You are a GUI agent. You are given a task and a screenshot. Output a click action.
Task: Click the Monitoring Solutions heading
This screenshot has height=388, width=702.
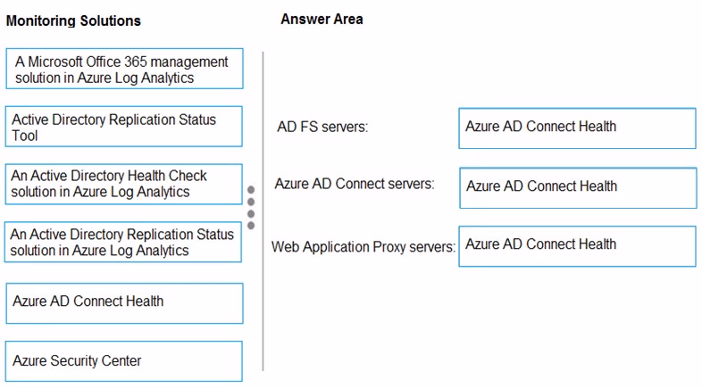[73, 21]
